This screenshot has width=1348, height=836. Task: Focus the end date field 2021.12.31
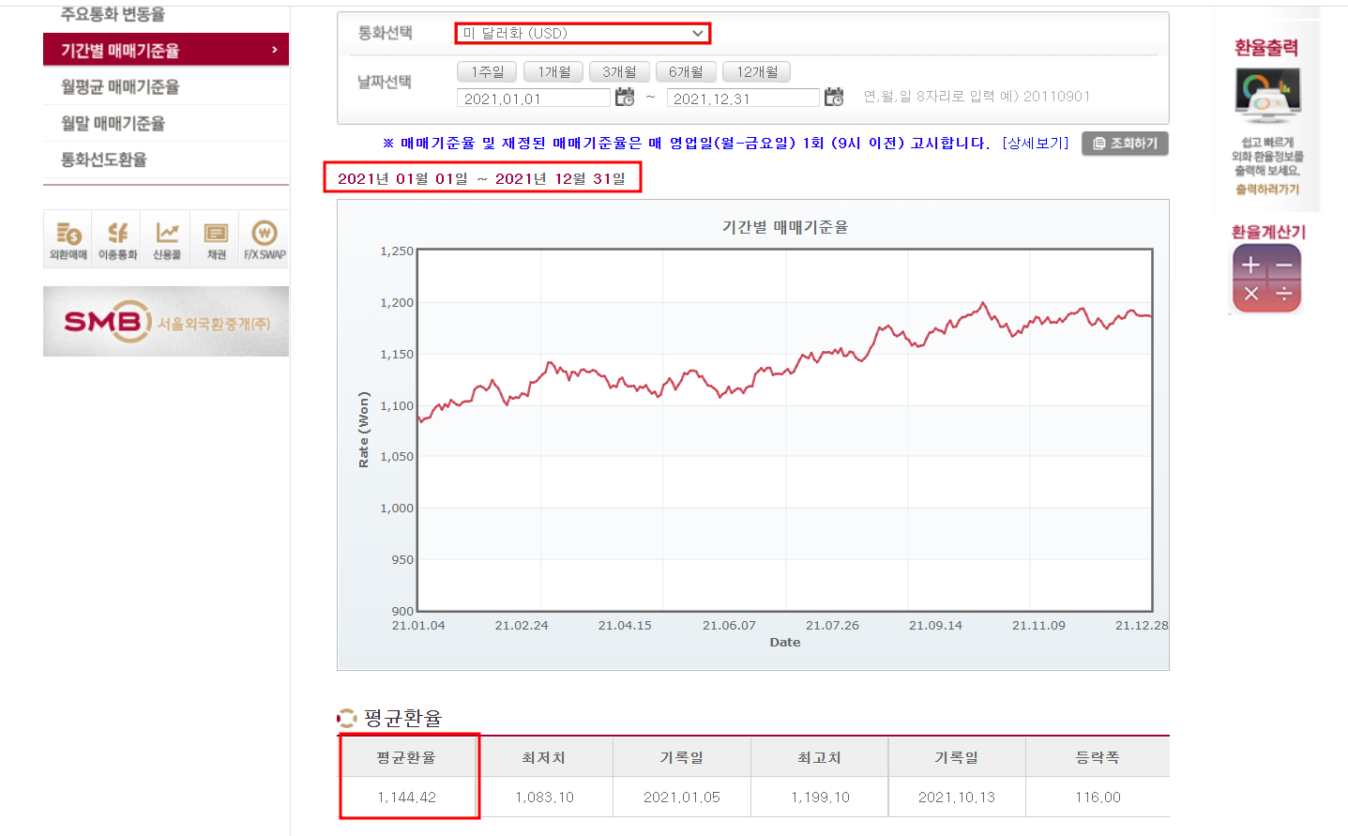pos(743,99)
